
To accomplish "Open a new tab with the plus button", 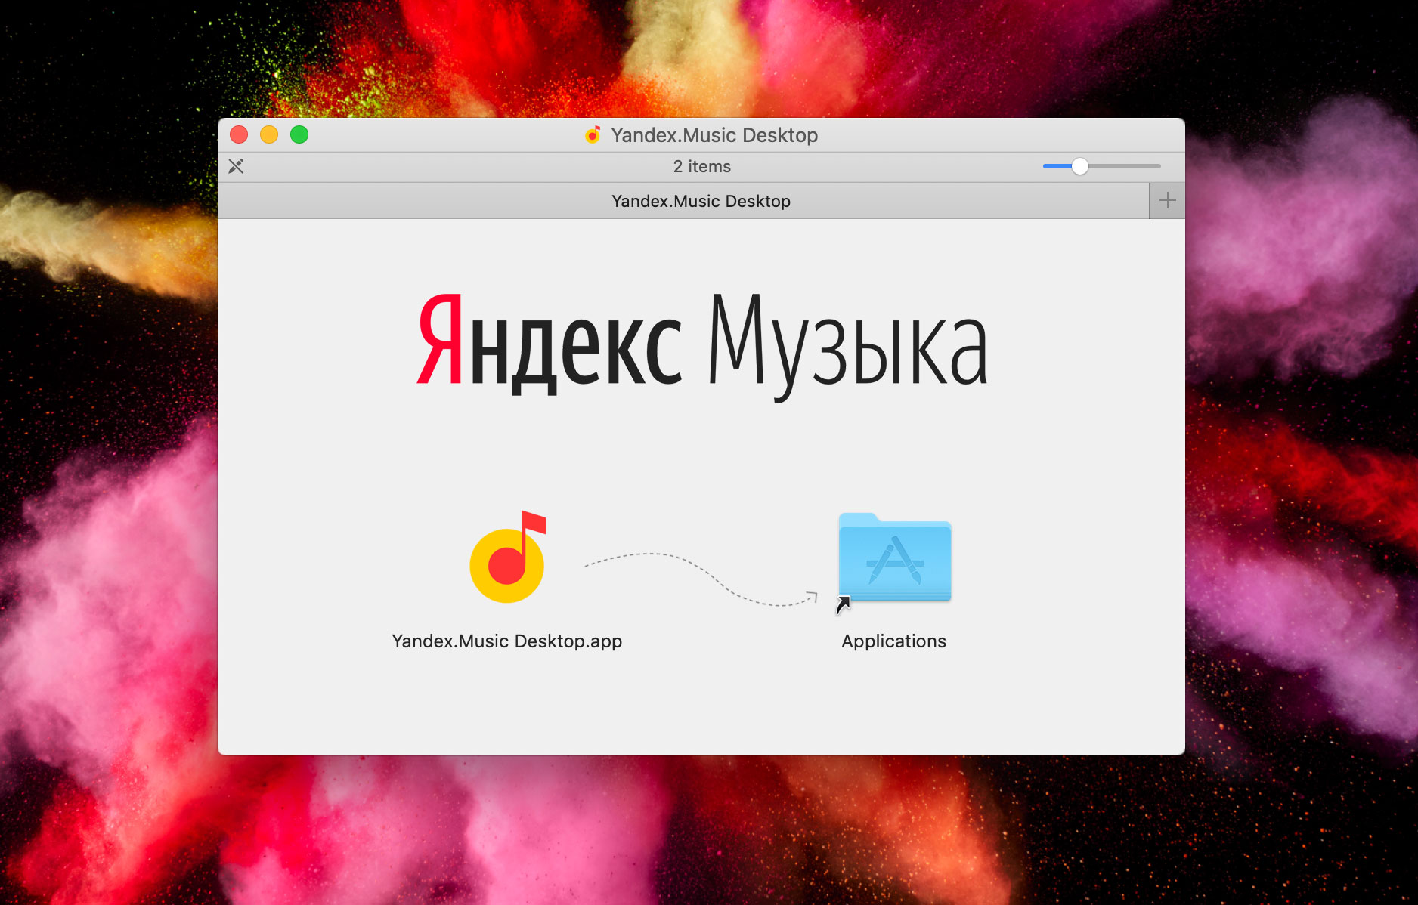I will [1167, 200].
